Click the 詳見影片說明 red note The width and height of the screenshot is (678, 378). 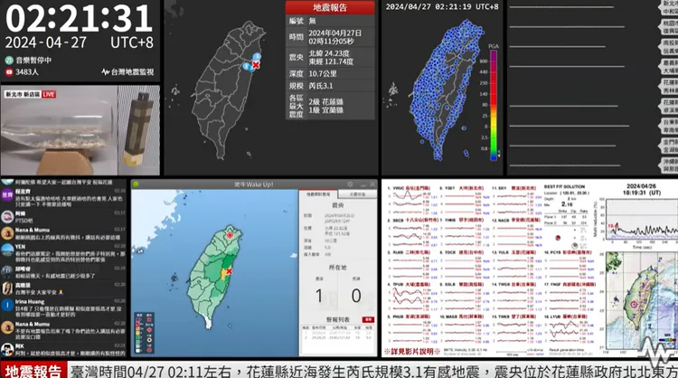click(412, 352)
